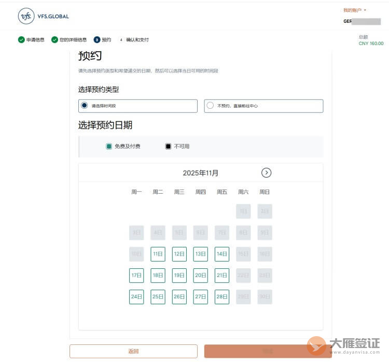
Task: Open the 您的详细信息 step
Action: pos(73,40)
